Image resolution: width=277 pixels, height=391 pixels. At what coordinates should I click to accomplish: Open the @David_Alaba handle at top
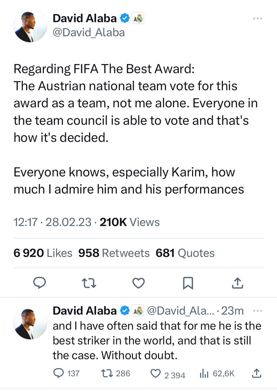[88, 32]
